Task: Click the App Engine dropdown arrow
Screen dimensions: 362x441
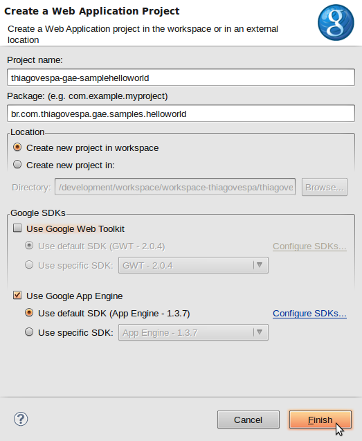Action: coord(260,332)
